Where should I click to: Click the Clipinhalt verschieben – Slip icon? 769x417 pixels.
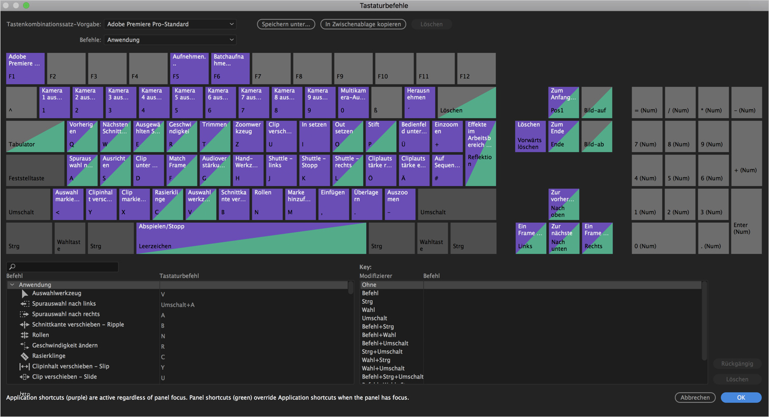[x=24, y=367]
